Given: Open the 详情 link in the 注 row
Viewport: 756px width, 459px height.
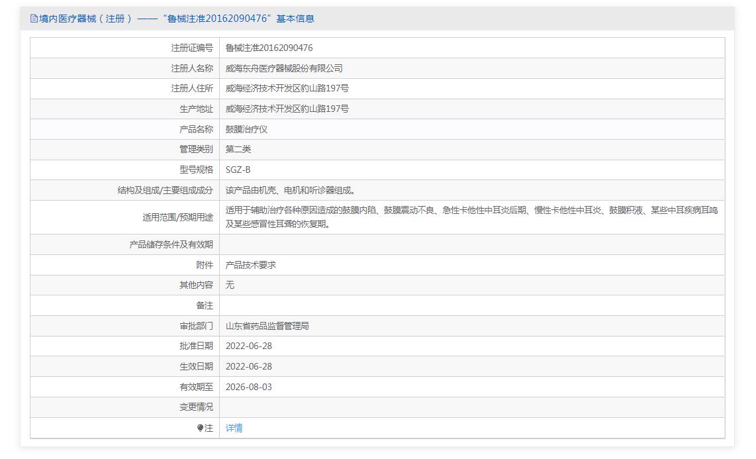Looking at the screenshot, I should pos(234,428).
